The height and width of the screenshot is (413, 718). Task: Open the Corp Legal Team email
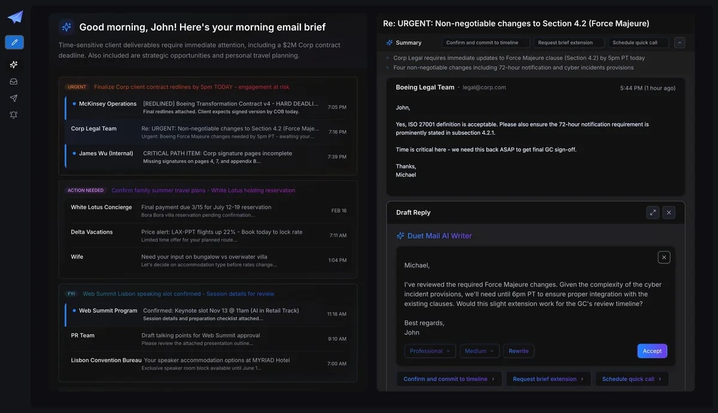(x=208, y=132)
